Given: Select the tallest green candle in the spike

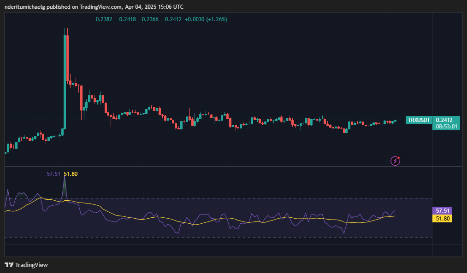Looking at the screenshot, I should pyautogui.click(x=65, y=78).
